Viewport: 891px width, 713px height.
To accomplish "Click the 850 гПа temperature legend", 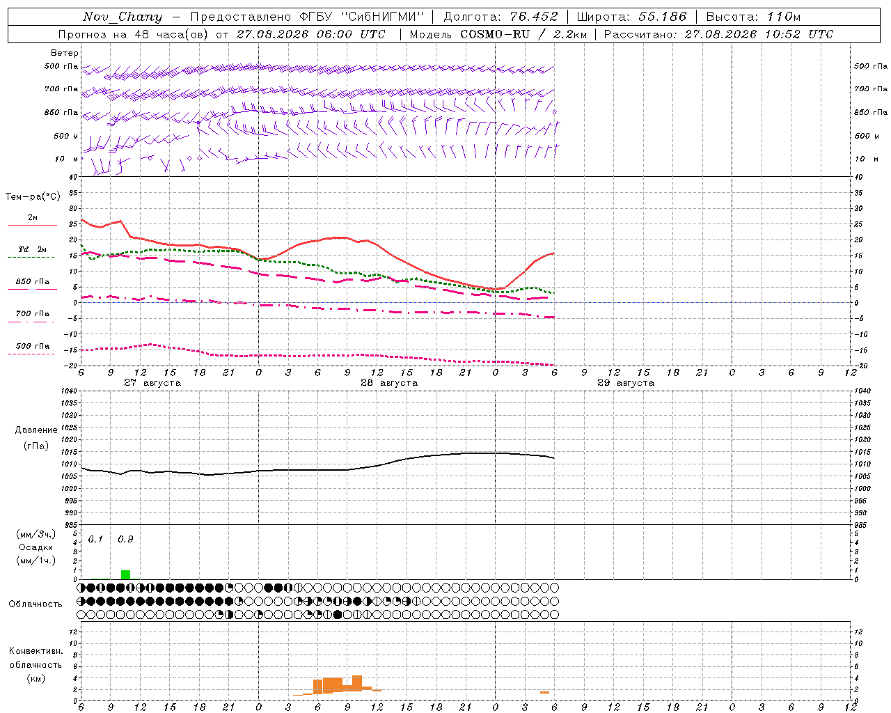I will 32,282.
